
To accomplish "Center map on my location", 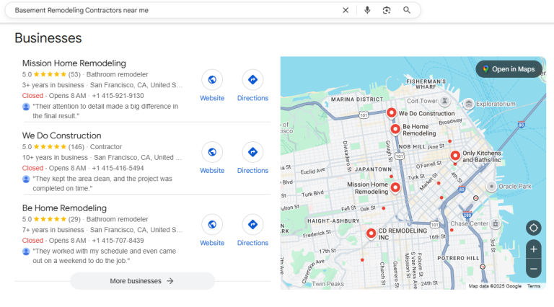I will [x=534, y=228].
